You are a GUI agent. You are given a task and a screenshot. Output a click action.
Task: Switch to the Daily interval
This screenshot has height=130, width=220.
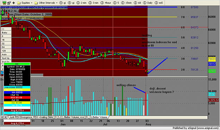tap(148, 3)
